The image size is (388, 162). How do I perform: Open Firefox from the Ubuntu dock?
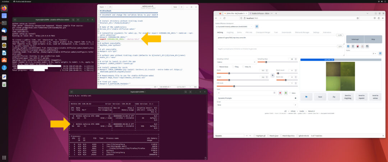4,8
